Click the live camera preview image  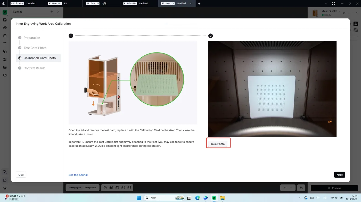coord(272,89)
